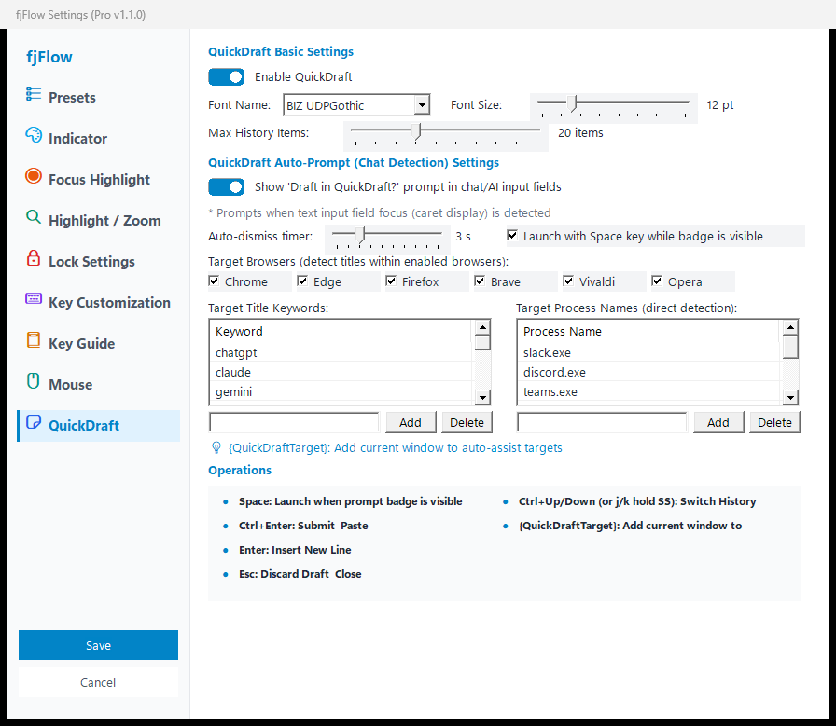Screen dimensions: 836x726
Task: Uncheck the Brave browser checkbox
Action: (x=480, y=281)
